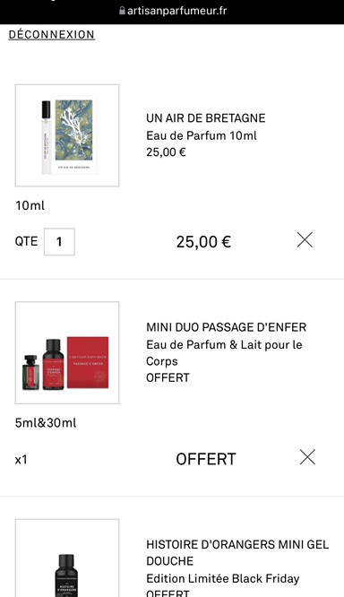Open Mini Duo Passage d'Enfer thumbnail

tap(67, 353)
